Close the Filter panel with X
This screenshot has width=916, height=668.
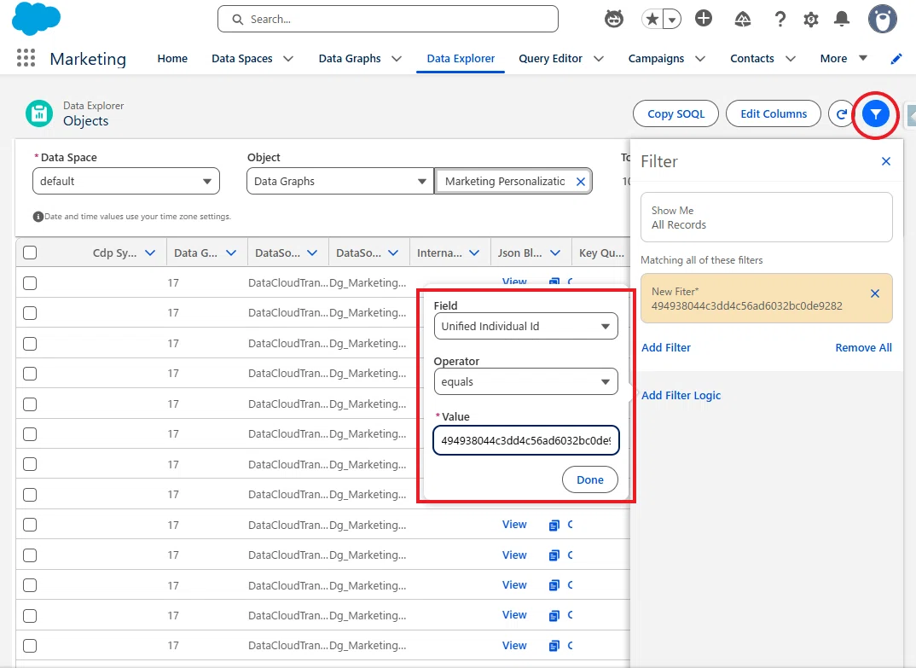click(885, 161)
